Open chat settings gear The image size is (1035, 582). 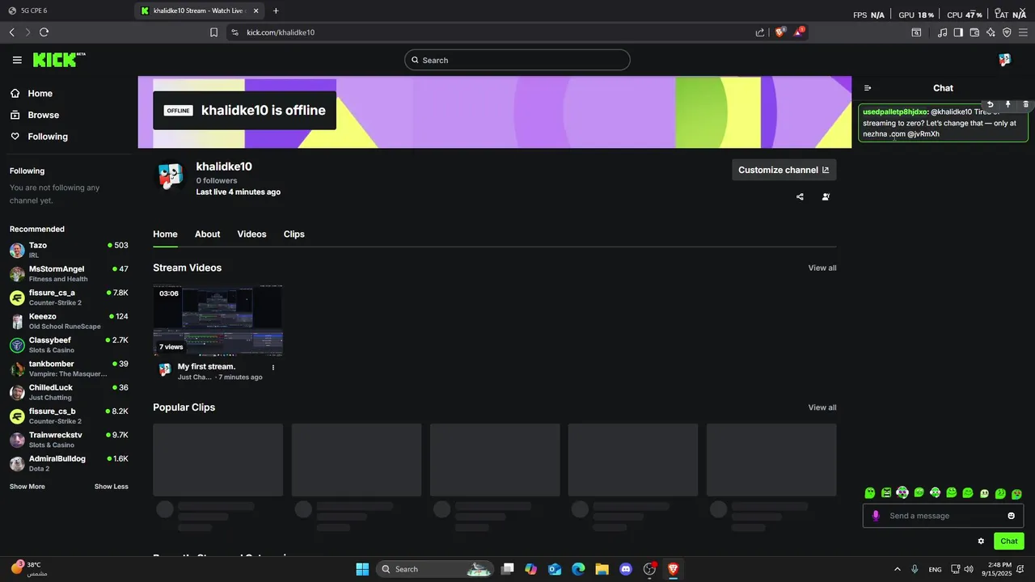pos(981,542)
